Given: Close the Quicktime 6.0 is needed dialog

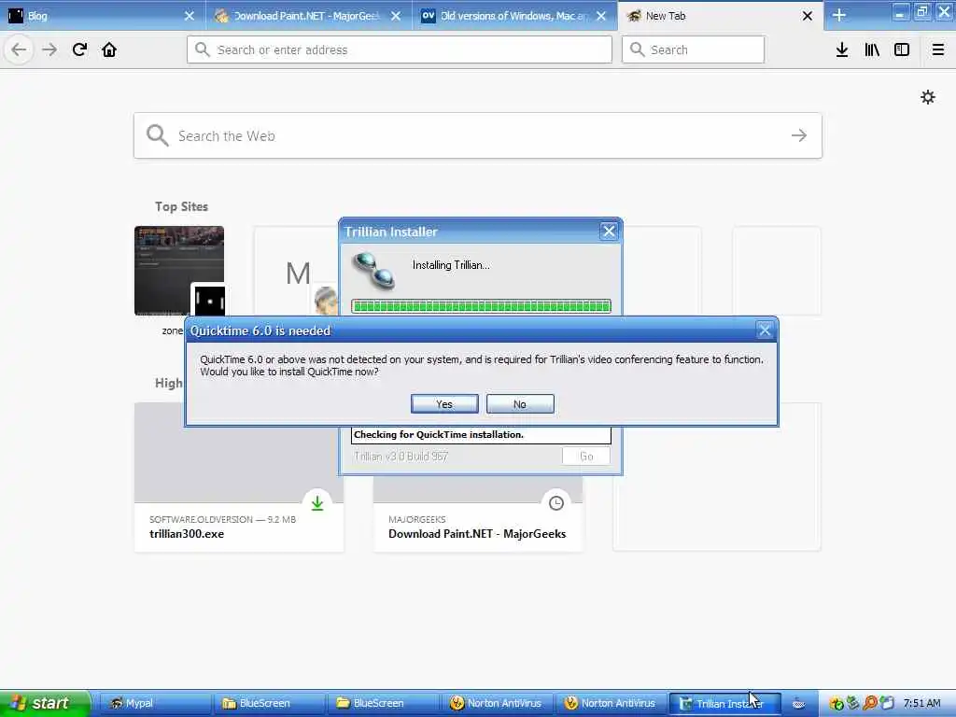Looking at the screenshot, I should pyautogui.click(x=765, y=330).
